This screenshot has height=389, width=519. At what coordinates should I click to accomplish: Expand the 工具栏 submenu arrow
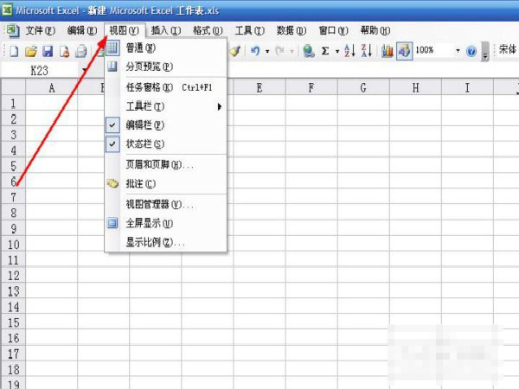tap(219, 106)
